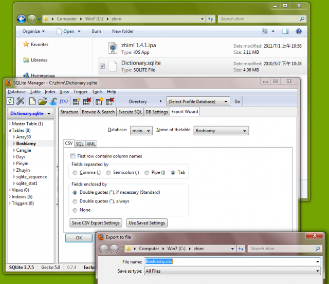
Task: Click the Create Index icon
Action: click(99, 102)
